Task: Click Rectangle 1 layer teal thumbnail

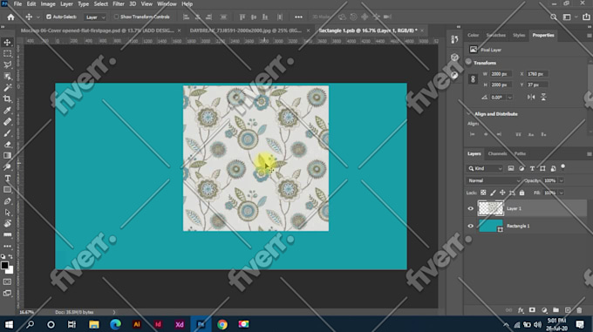Action: coord(490,226)
